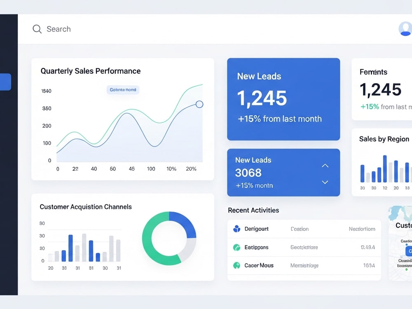Click down chevron in New Leads 3068 card
The width and height of the screenshot is (412, 309).
click(325, 182)
